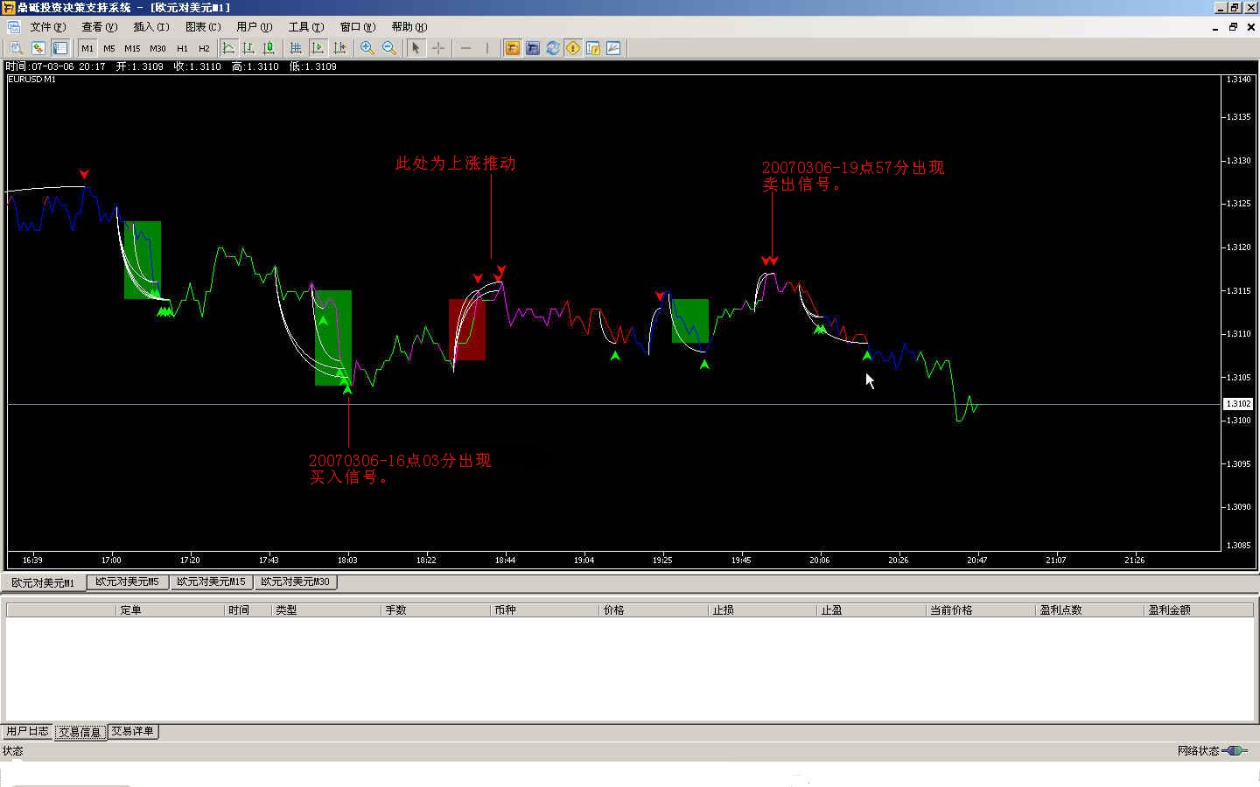Image resolution: width=1260 pixels, height=787 pixels.
Task: Click the 当前价格 column header
Action: point(980,609)
